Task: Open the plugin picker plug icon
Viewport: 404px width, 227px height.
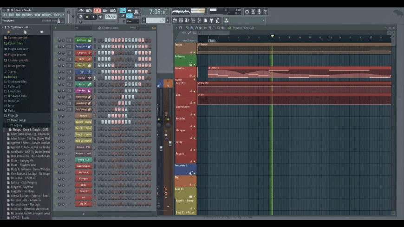Action: (x=212, y=20)
